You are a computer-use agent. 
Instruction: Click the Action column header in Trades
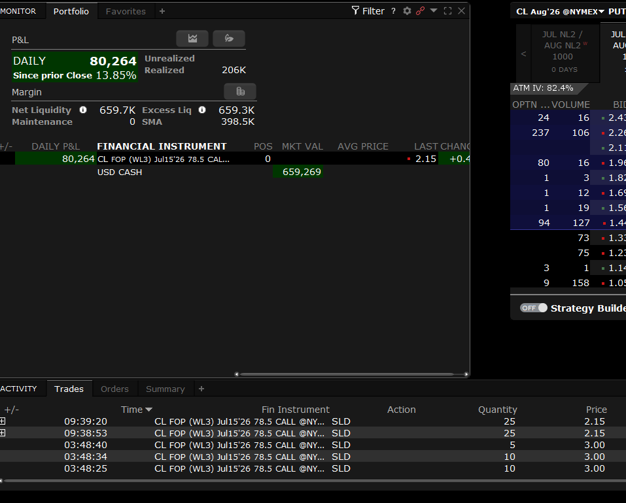401,410
